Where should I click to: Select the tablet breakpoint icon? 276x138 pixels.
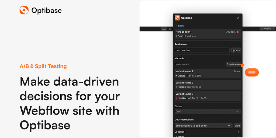tap(170, 29)
